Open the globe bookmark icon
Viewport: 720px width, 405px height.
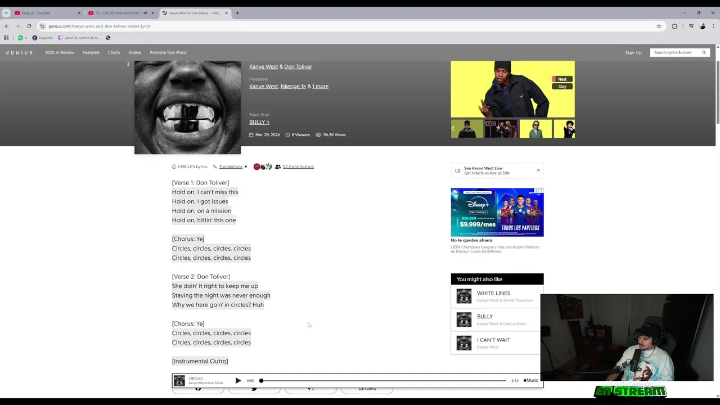click(x=108, y=38)
